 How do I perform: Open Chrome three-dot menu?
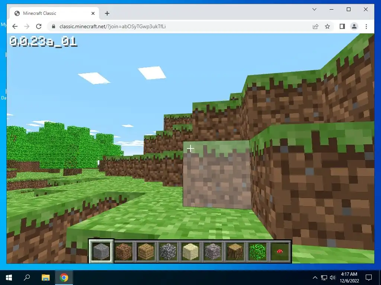pos(366,26)
